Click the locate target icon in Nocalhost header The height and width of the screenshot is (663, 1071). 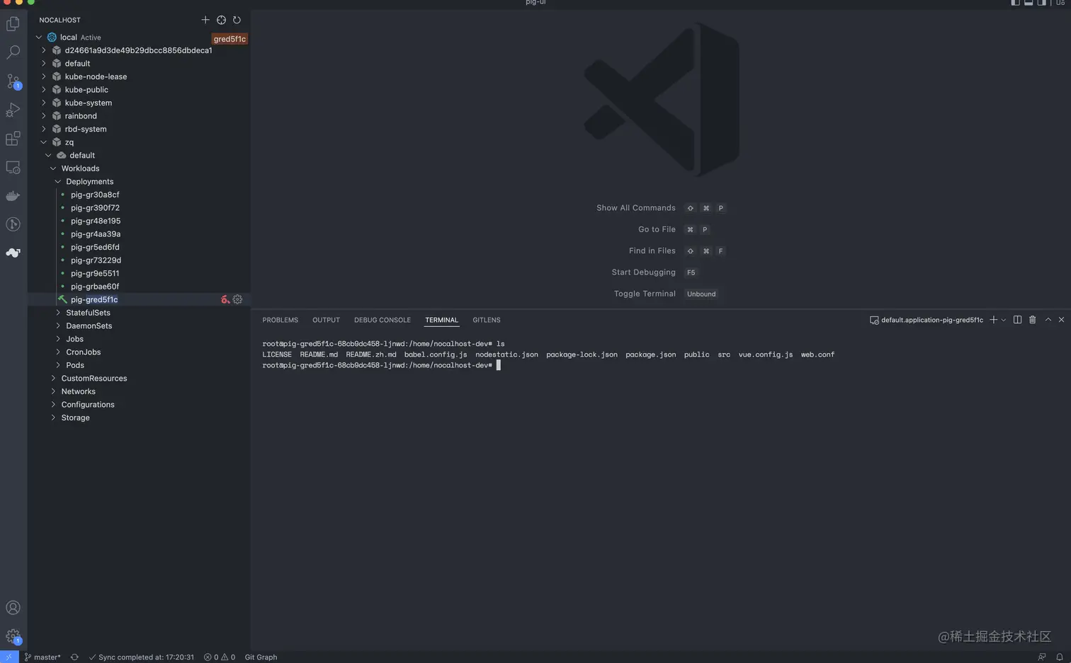click(221, 20)
